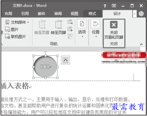
Task: Go to next section icon
Action: (x=70, y=29)
